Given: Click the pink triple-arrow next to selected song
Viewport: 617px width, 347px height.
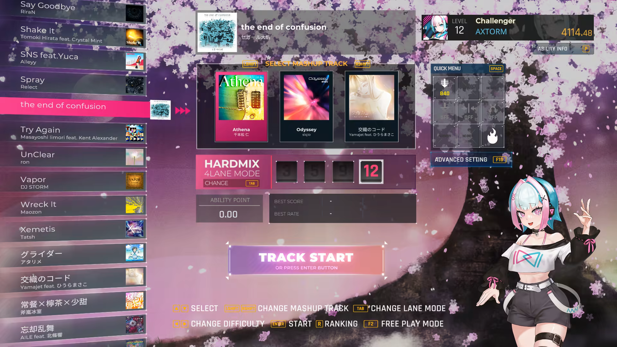Looking at the screenshot, I should click(x=183, y=111).
